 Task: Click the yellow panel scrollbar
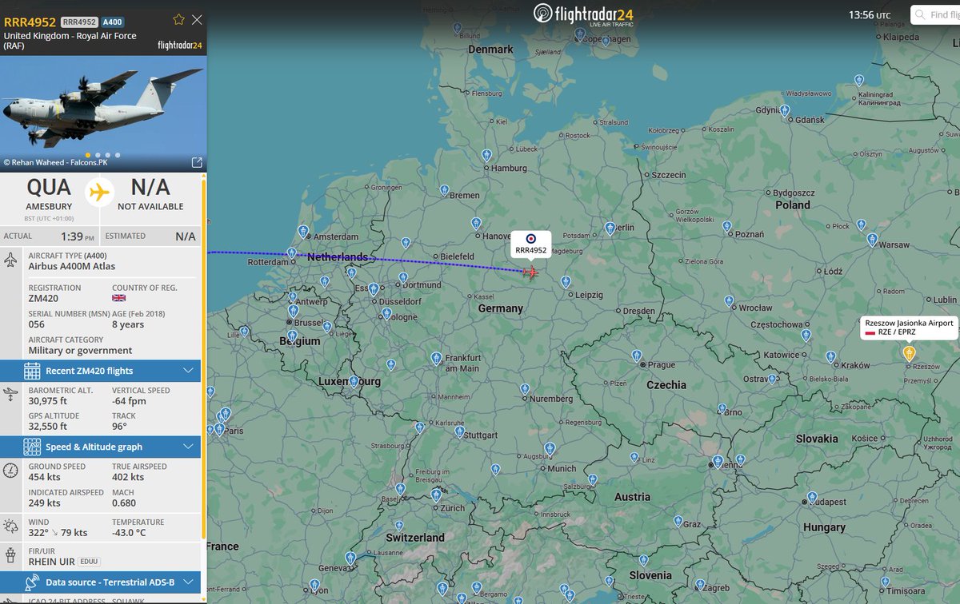tap(203, 360)
